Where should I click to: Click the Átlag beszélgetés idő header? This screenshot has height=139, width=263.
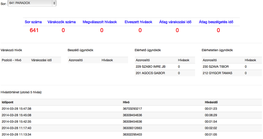click(216, 22)
